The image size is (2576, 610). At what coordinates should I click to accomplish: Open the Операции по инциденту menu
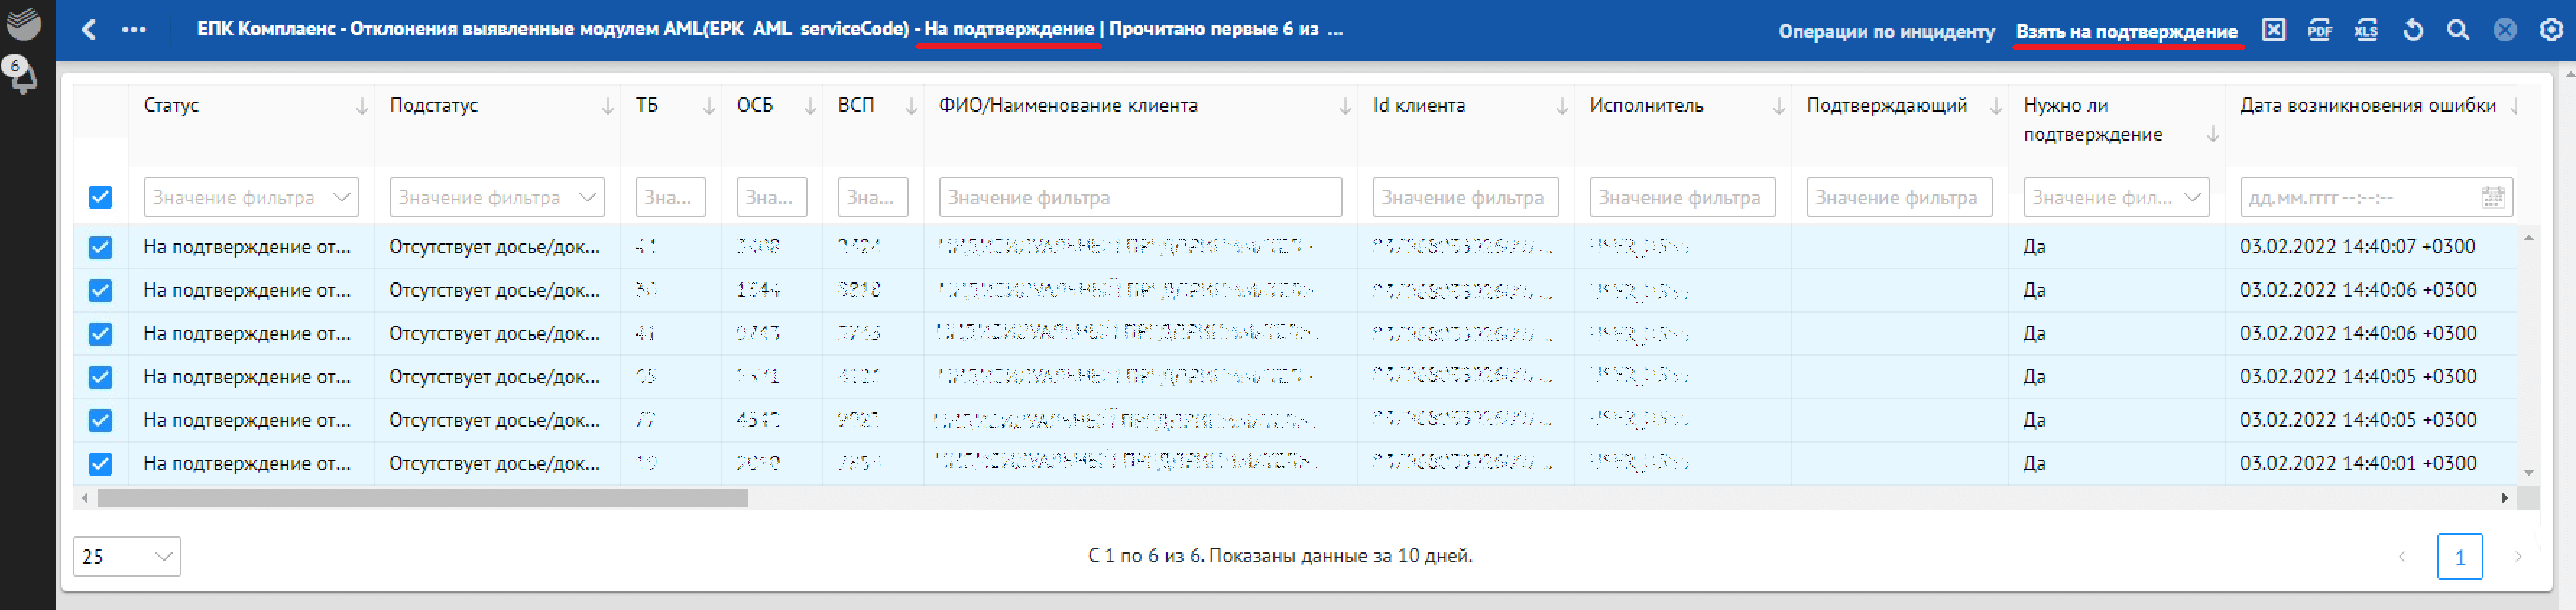click(x=1885, y=31)
